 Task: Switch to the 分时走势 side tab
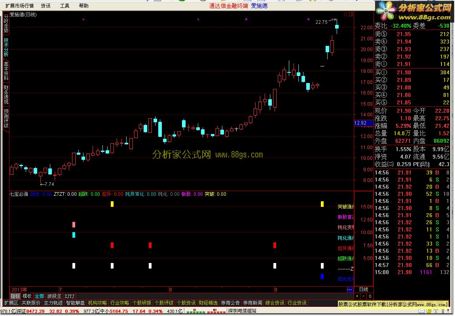click(6, 23)
